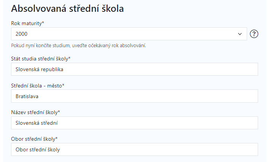Select the Střední škola - město label
This screenshot has width=268, height=162.
click(x=38, y=86)
